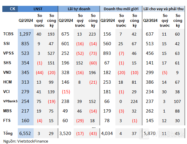This screenshot has height=144, width=187.
Task: Click the Lãi cho vay và phải thu header
Action: click(x=163, y=9)
